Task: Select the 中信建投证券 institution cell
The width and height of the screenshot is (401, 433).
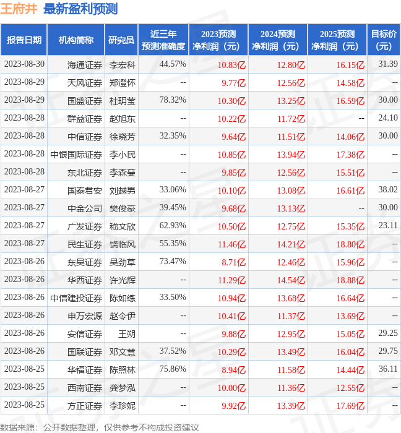Action: [x=76, y=299]
